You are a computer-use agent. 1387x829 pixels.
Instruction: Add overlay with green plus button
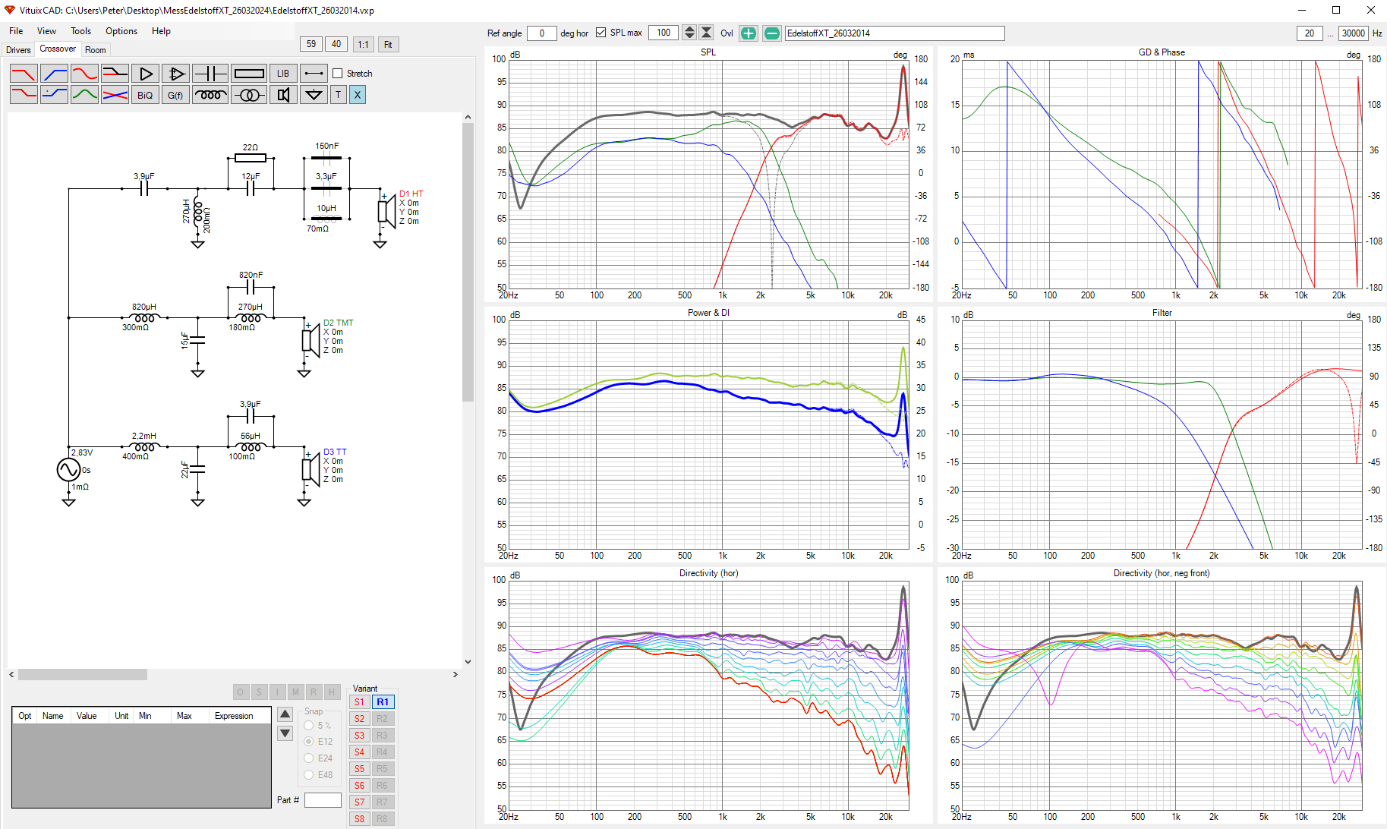pos(749,33)
